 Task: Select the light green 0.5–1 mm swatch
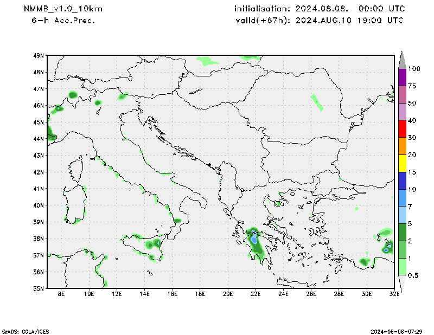pyautogui.click(x=403, y=267)
